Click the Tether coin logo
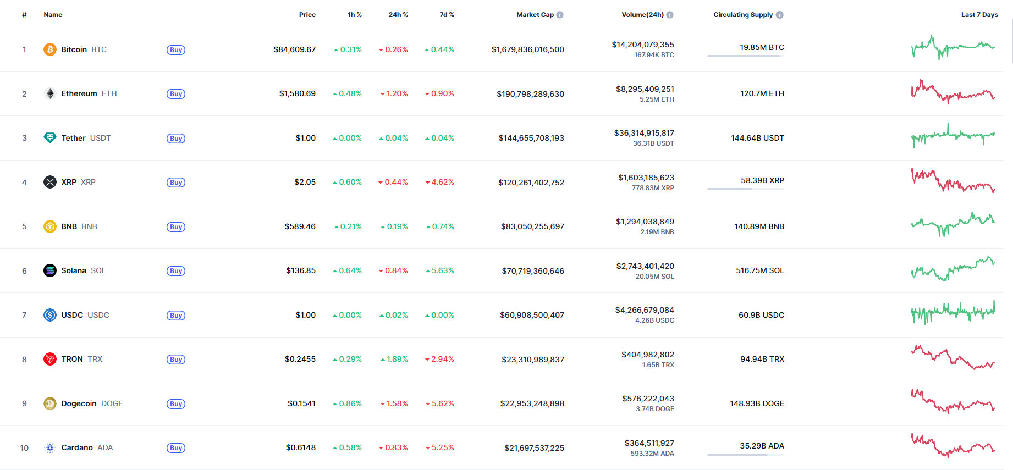 [50, 138]
